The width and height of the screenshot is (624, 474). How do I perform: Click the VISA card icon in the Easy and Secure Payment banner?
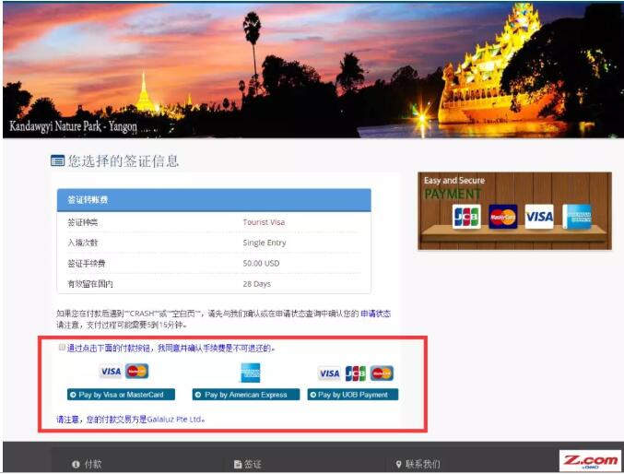[539, 217]
